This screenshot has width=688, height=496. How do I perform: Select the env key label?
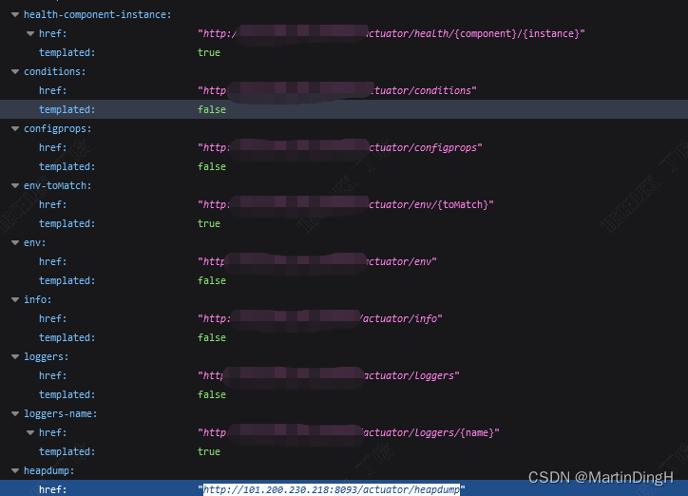pyautogui.click(x=34, y=242)
